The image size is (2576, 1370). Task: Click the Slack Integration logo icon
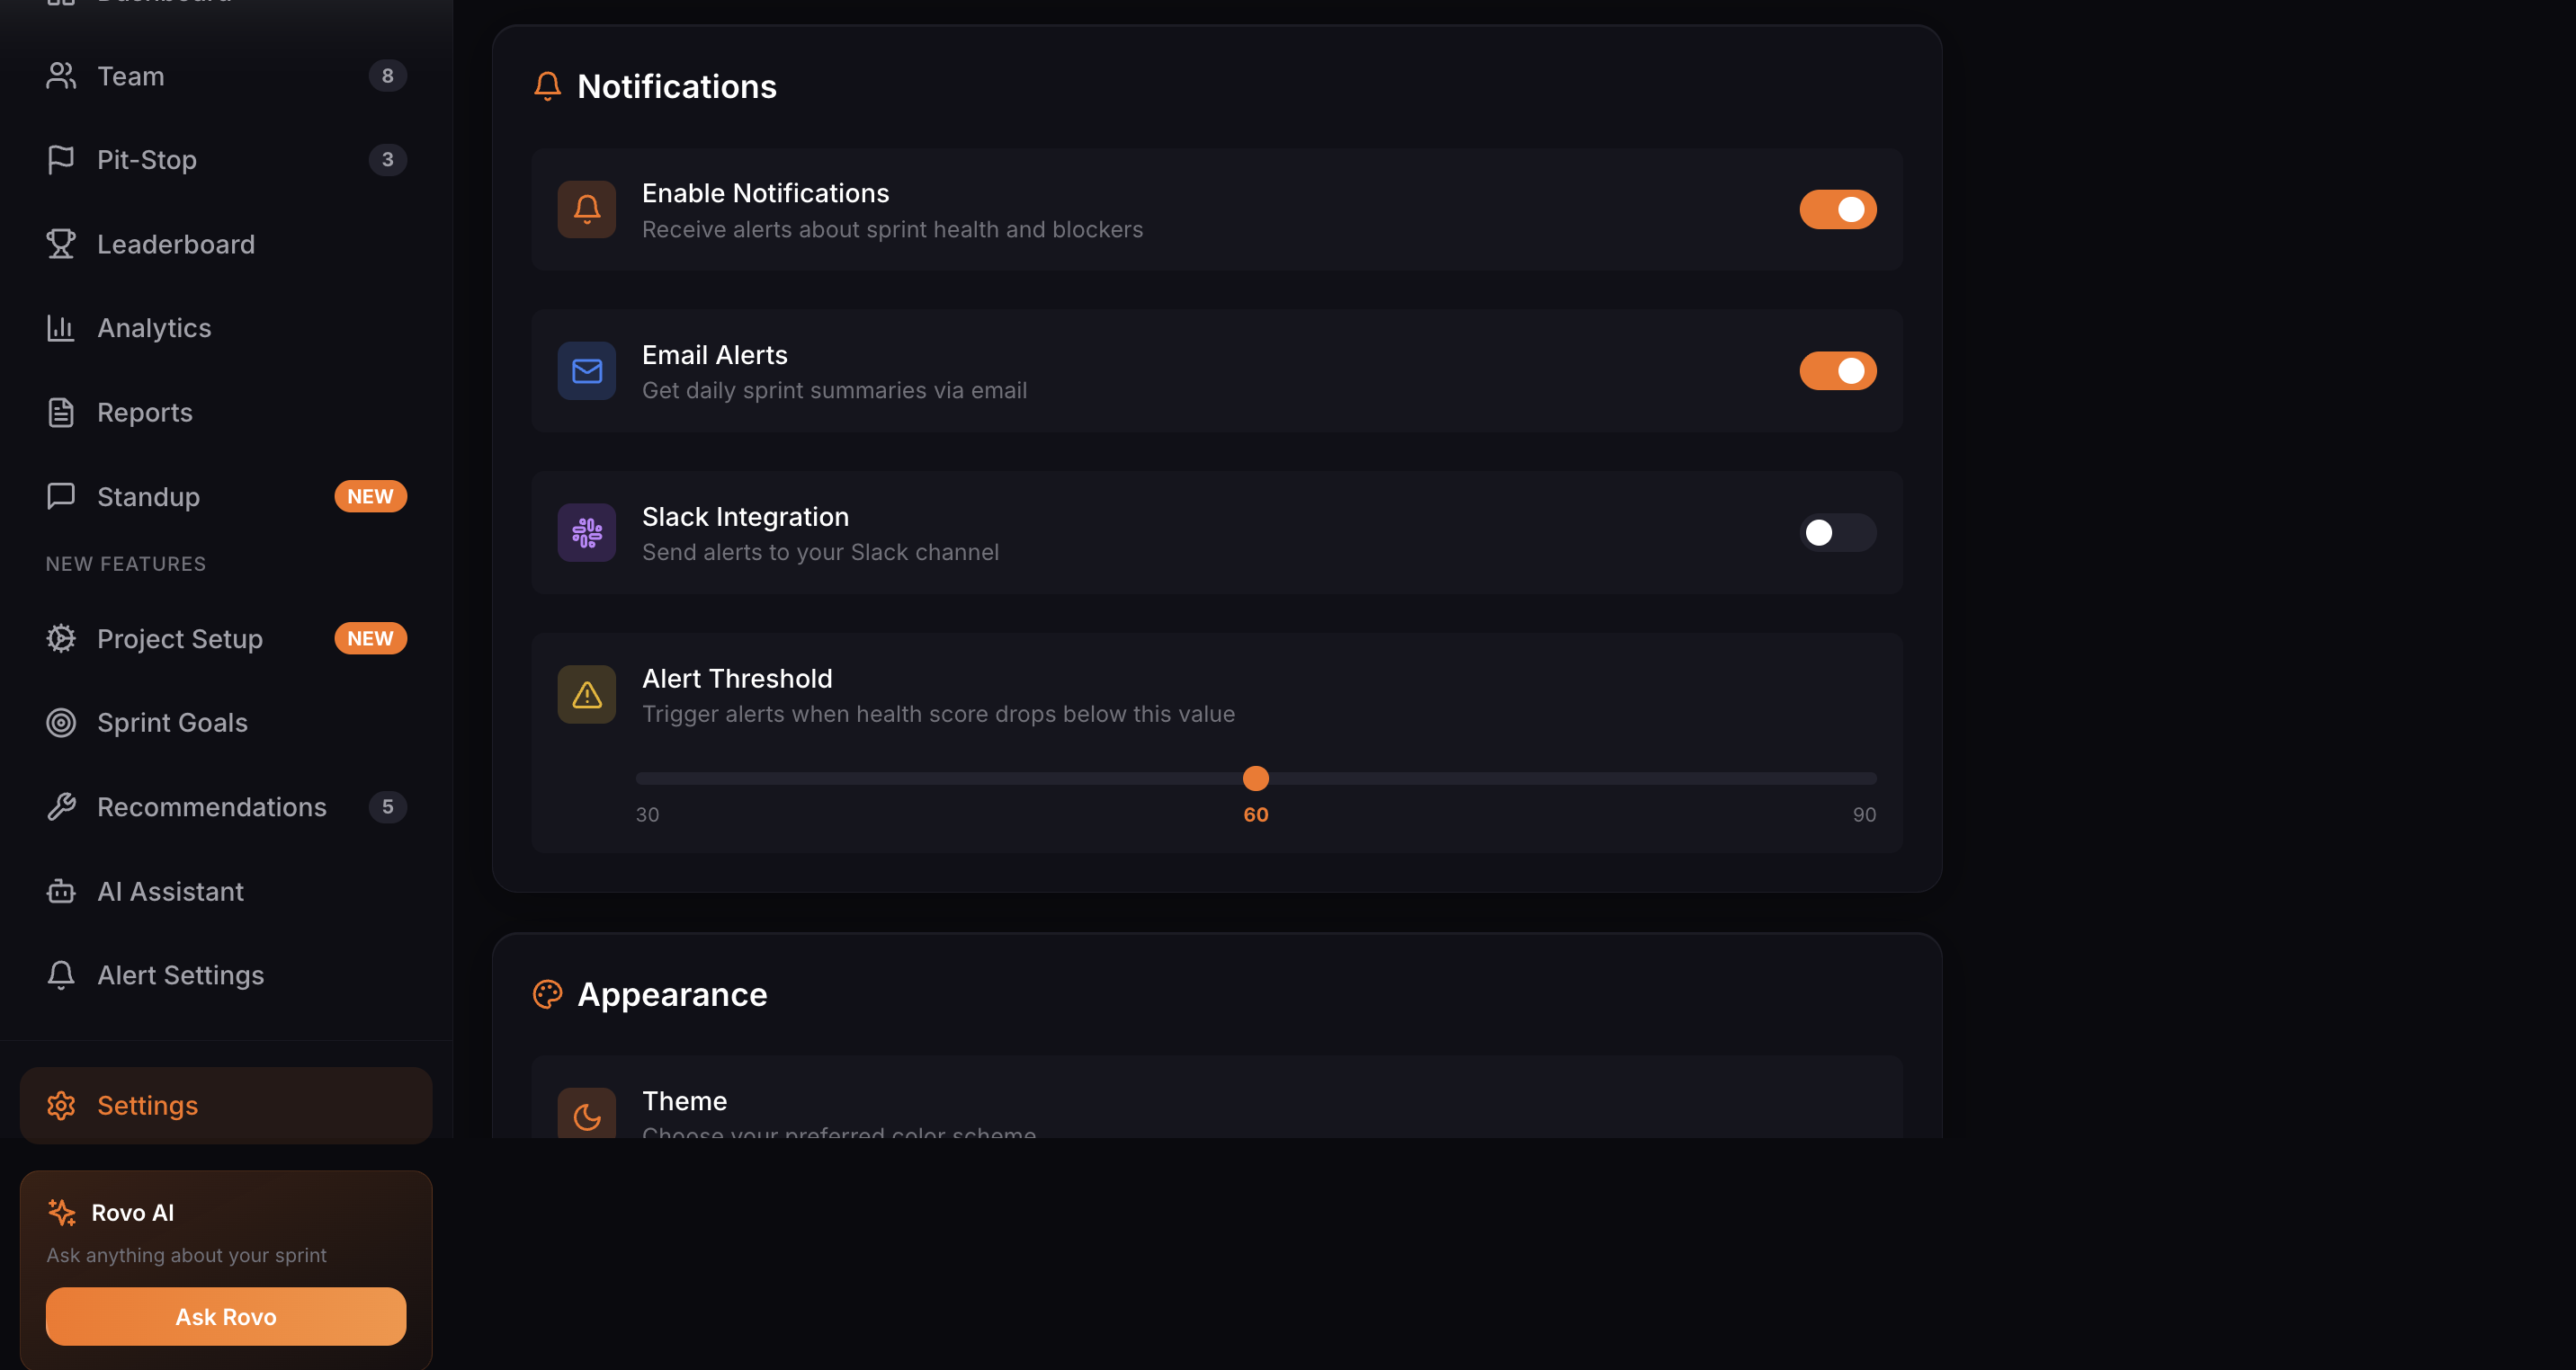pyautogui.click(x=587, y=532)
